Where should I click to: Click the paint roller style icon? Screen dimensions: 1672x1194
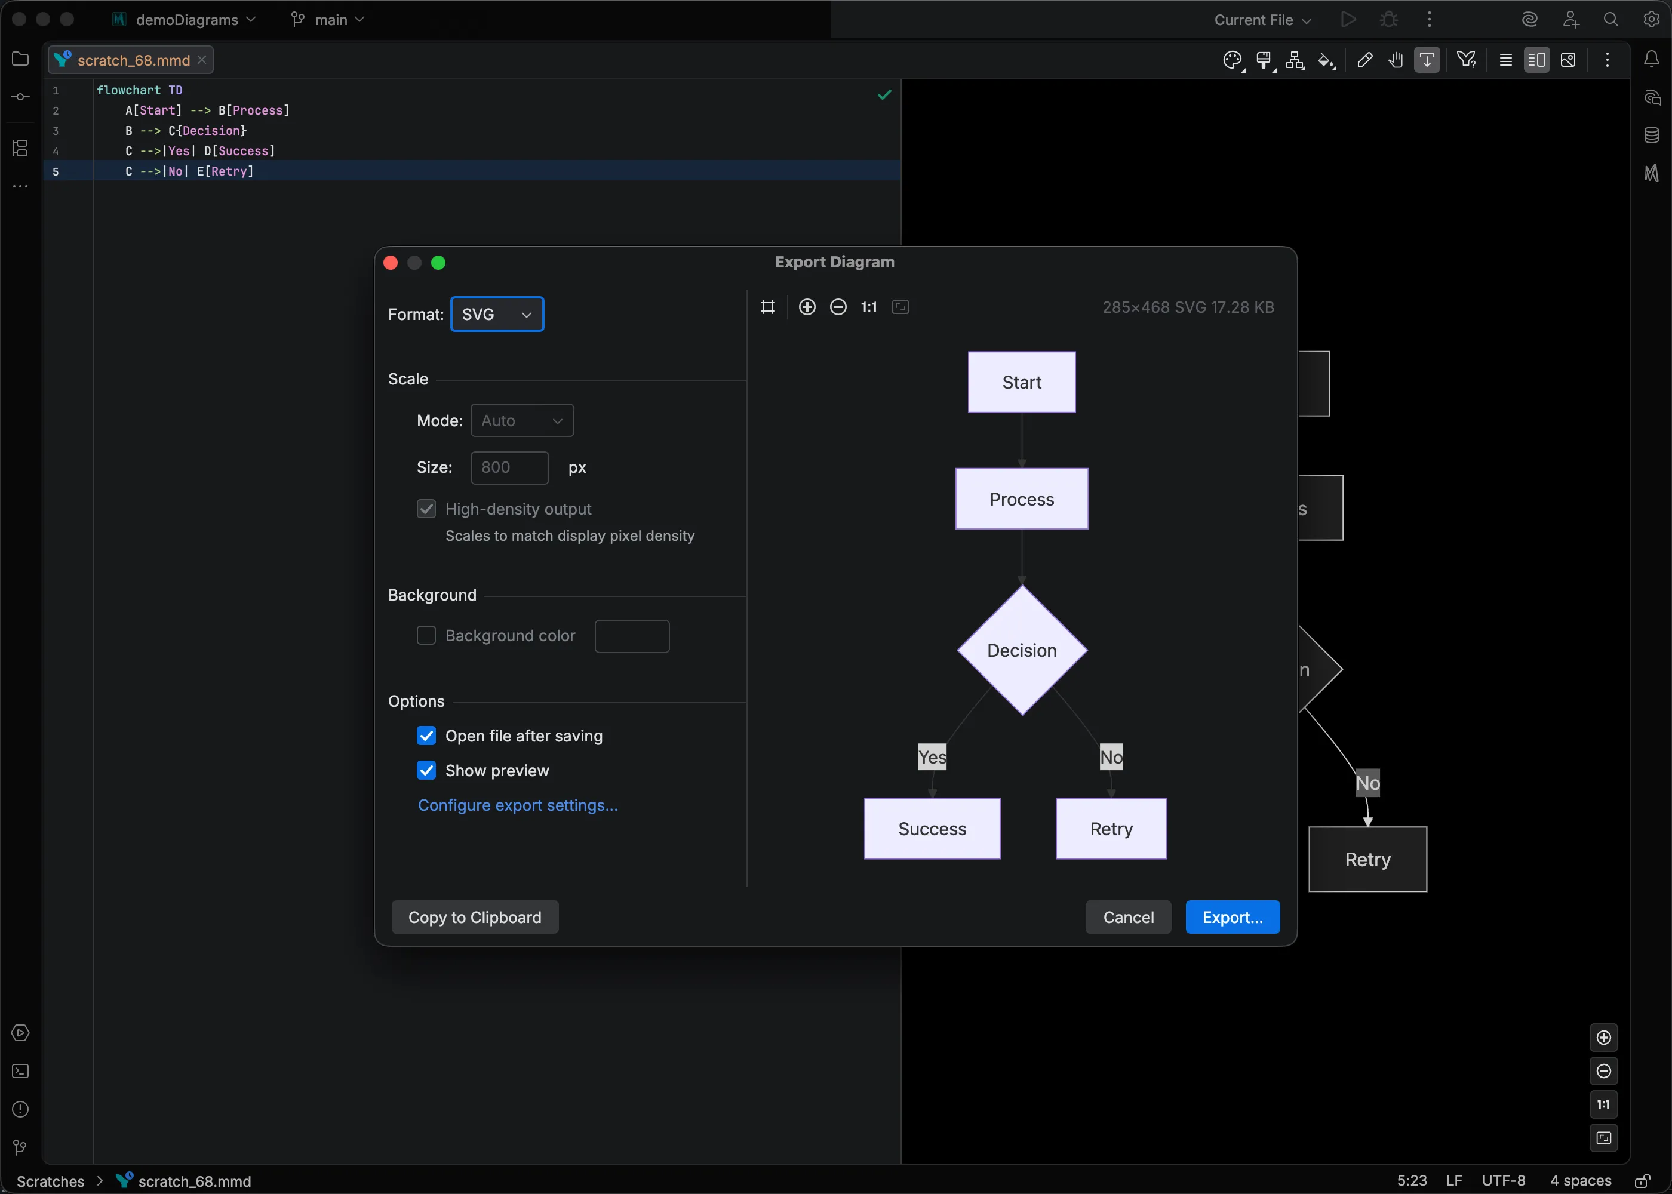1264,60
